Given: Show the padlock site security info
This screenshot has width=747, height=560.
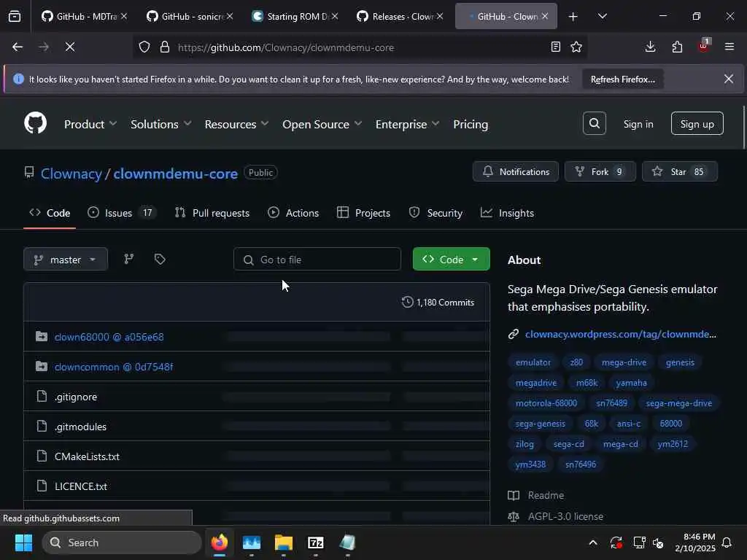Looking at the screenshot, I should (x=165, y=47).
